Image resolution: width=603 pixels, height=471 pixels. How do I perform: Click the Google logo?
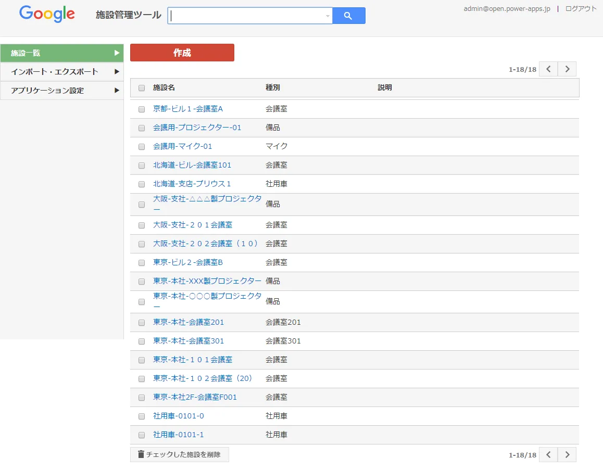(x=47, y=14)
